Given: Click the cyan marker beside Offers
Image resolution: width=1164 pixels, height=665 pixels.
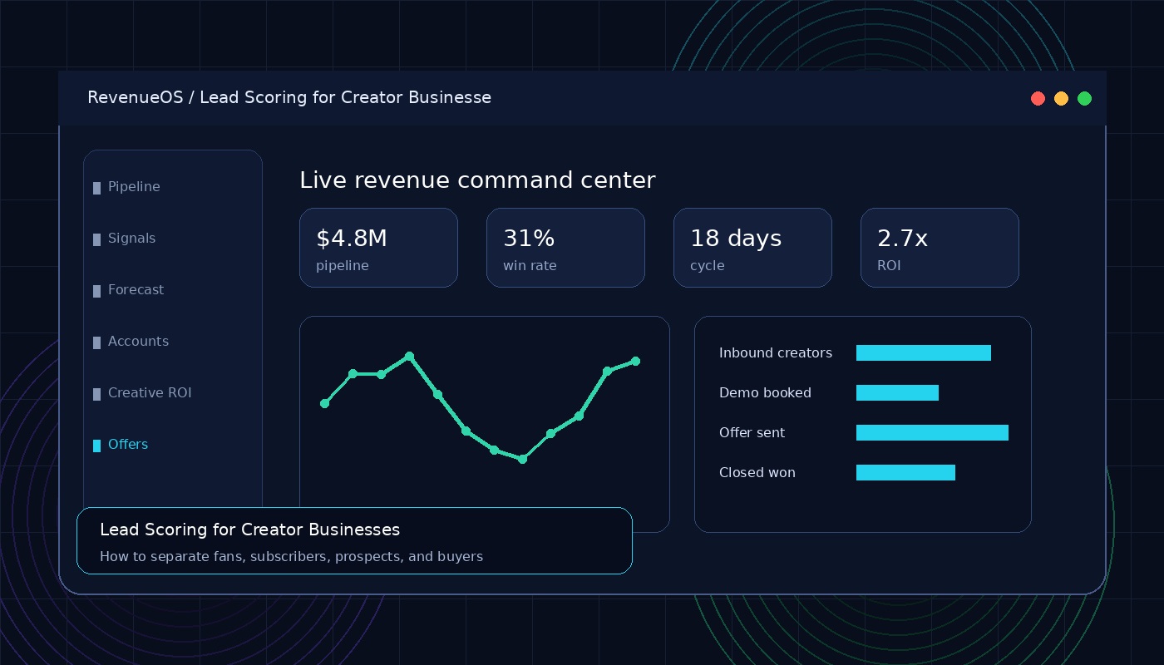Looking at the screenshot, I should pyautogui.click(x=96, y=446).
